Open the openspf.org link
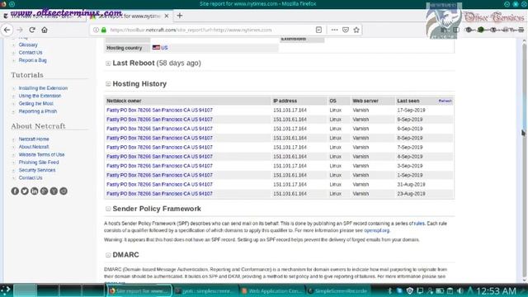528x297 pixels. [376, 230]
